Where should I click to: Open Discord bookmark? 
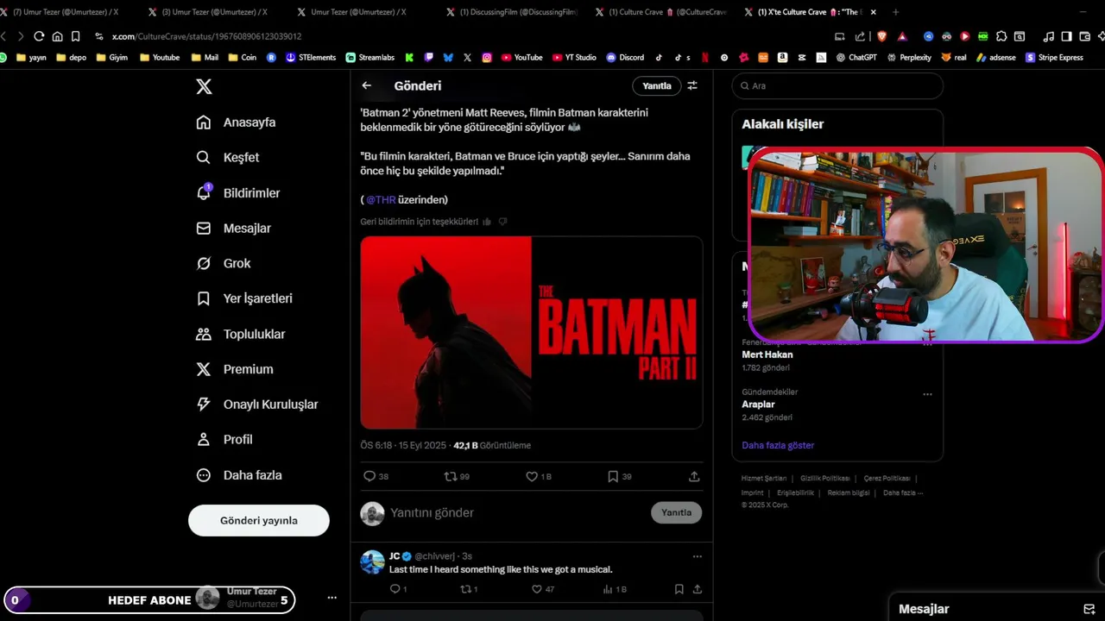(x=625, y=58)
